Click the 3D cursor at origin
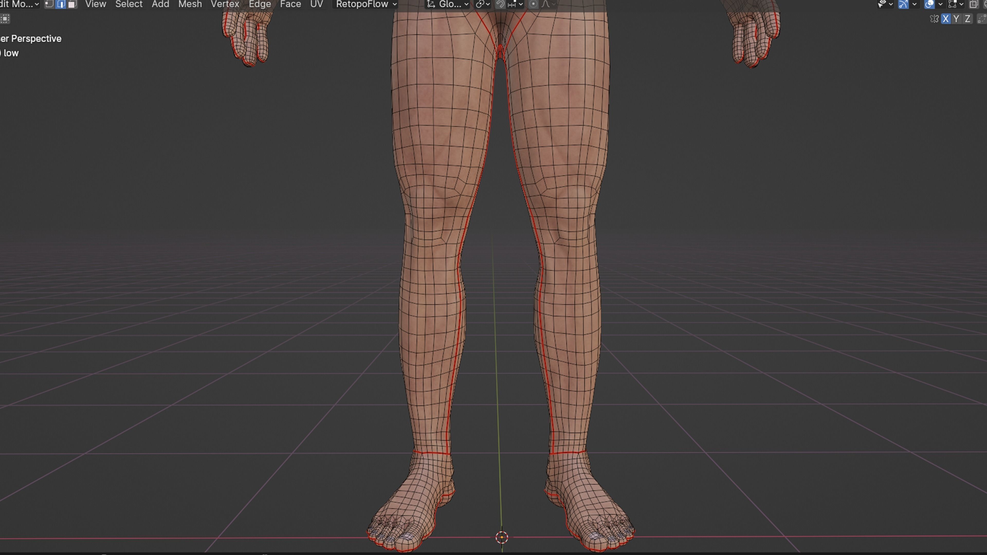 pyautogui.click(x=501, y=537)
